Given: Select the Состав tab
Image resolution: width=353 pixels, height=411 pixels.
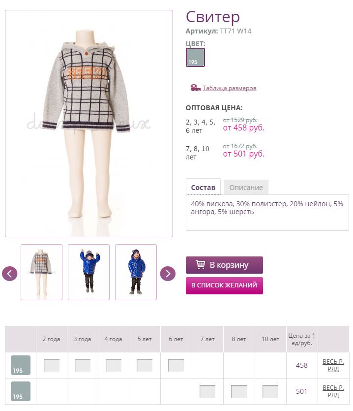Looking at the screenshot, I should [203, 188].
